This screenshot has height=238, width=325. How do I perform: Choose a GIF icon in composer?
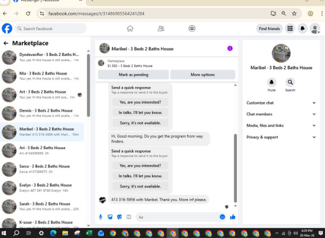129,217
